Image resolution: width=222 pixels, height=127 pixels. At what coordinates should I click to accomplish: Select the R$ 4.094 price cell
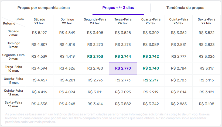[67, 92]
